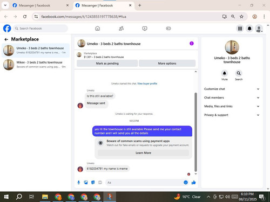Viewport: 270px width, 202px height.
Task: Open File Explorer from the taskbar
Action: pyautogui.click(x=45, y=197)
